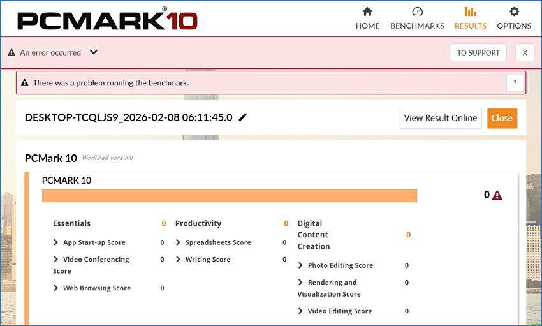
Task: Expand Writing Score row
Action: coord(179,260)
